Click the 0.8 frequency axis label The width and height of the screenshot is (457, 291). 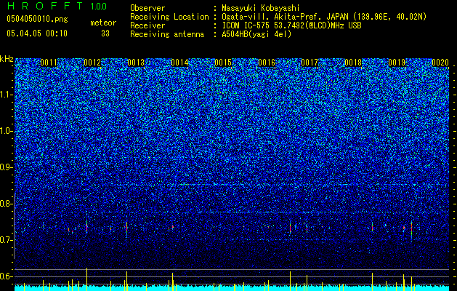click(x=6, y=204)
